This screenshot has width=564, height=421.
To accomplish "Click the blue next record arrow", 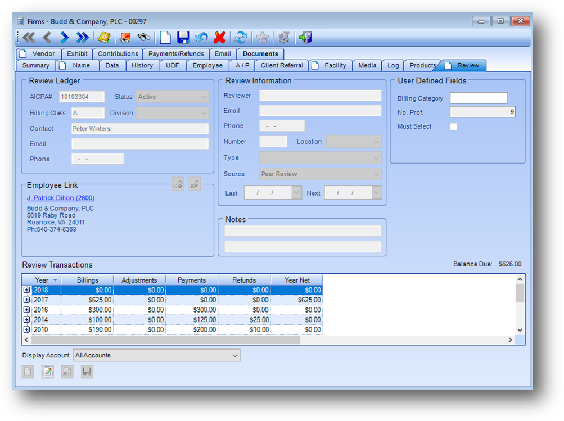I will (x=65, y=38).
